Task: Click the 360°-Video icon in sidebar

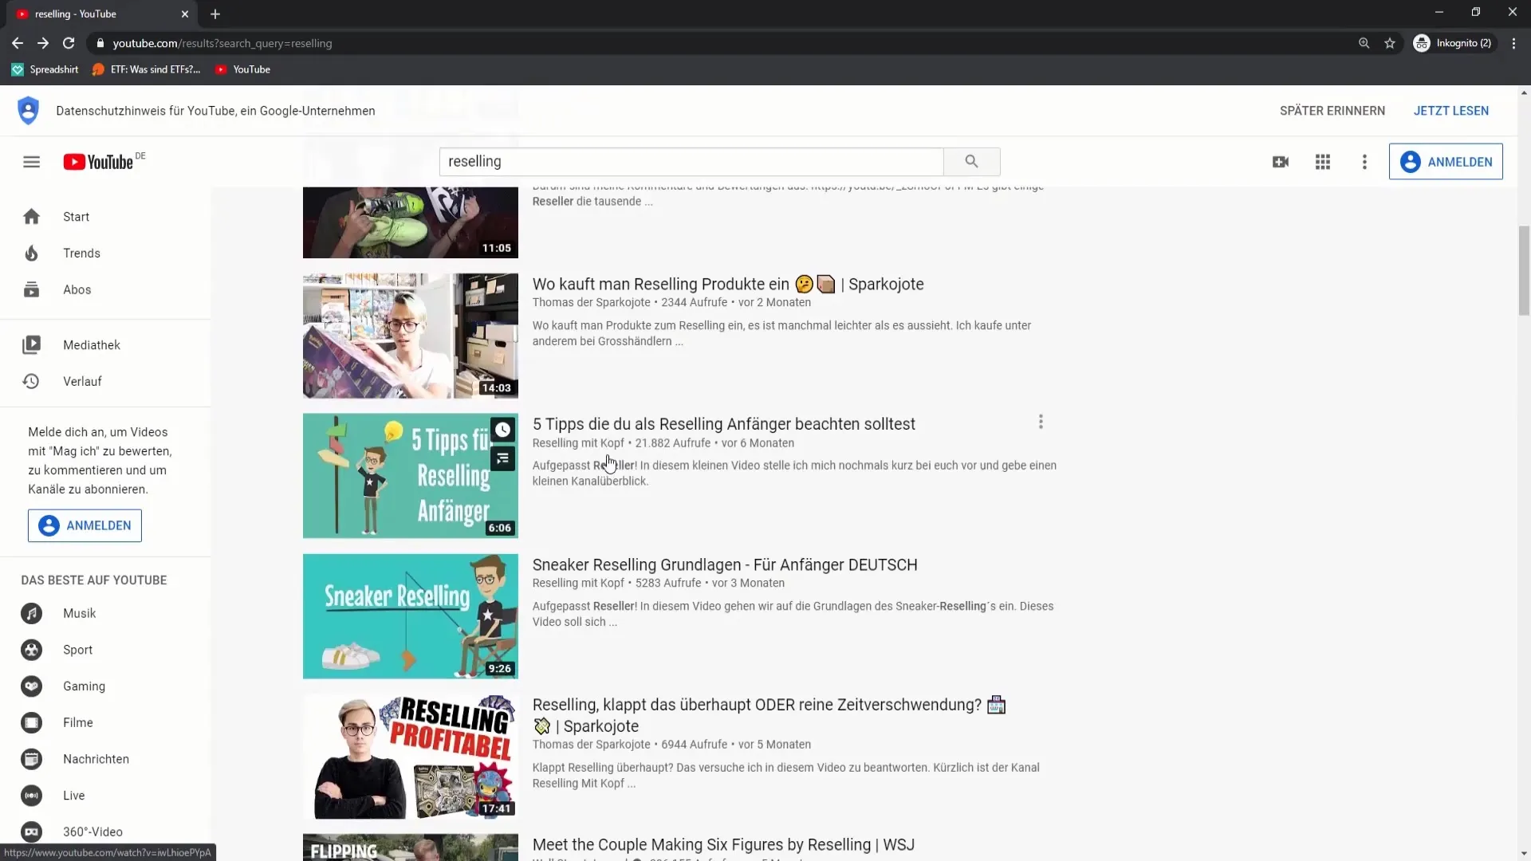Action: [31, 832]
